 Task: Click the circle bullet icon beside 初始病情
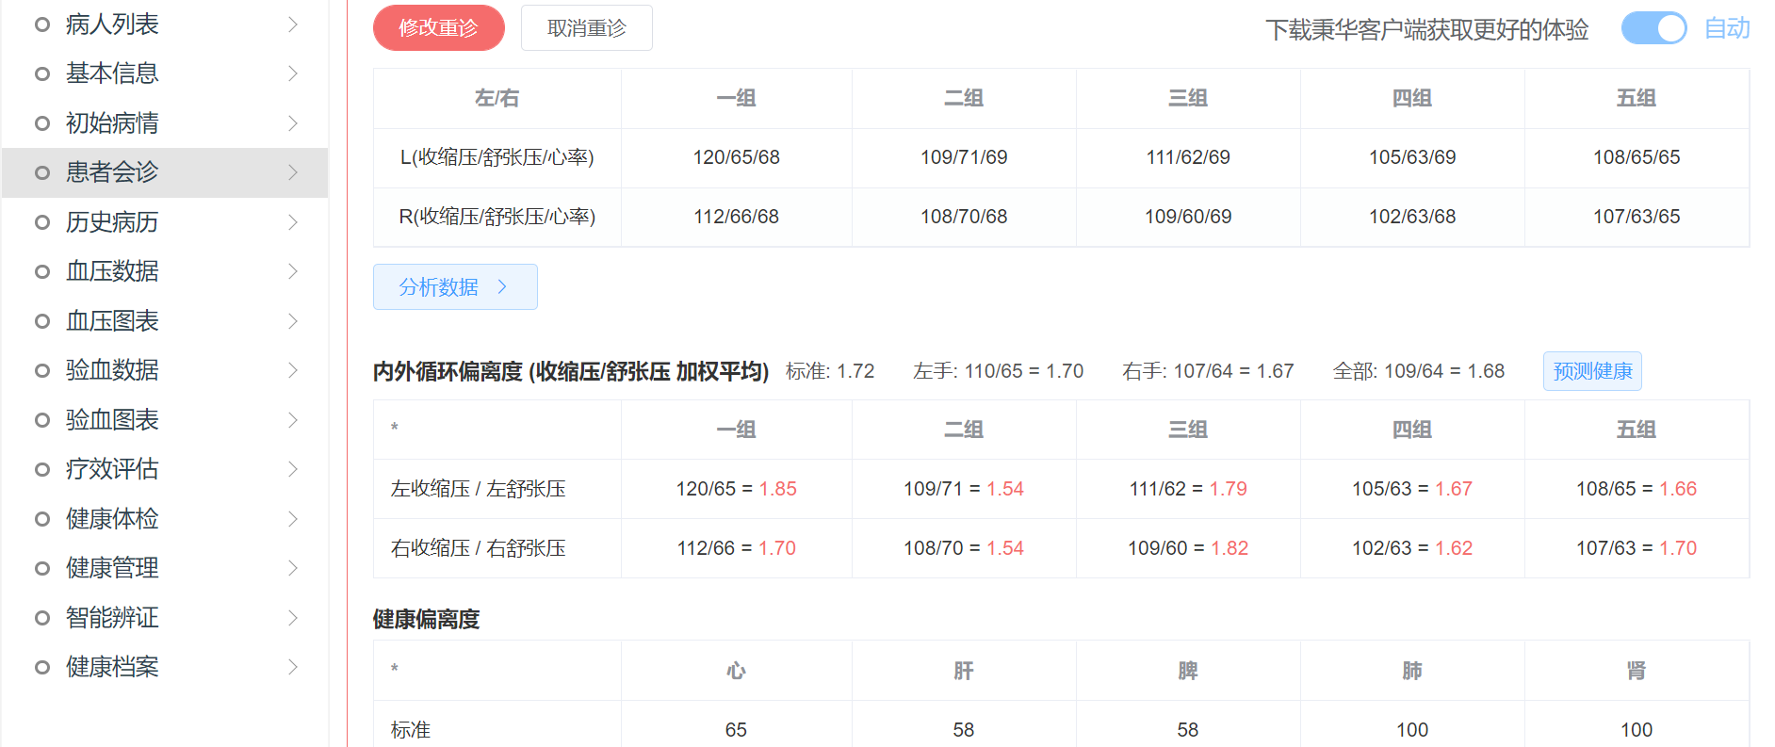tap(42, 123)
